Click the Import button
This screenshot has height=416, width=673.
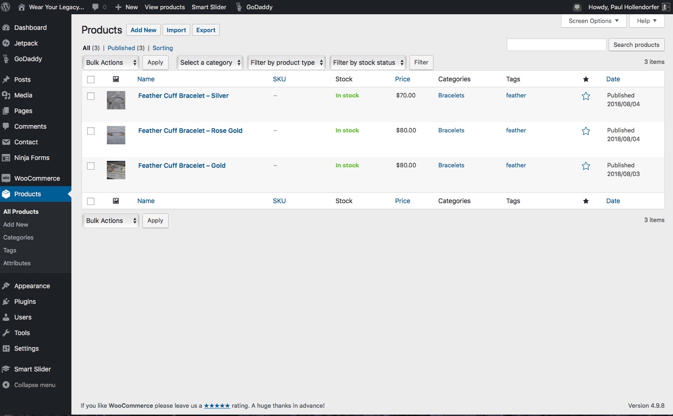pos(176,30)
